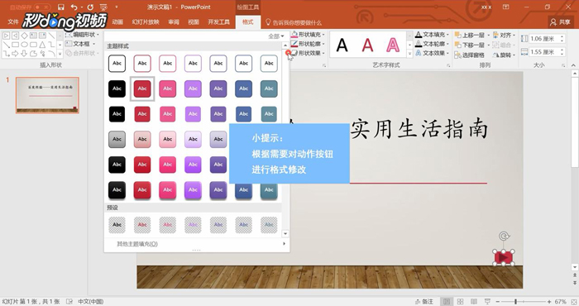The image size is (579, 306).
Task: Apply the pink outlined A WordArt style
Action: click(x=393, y=45)
